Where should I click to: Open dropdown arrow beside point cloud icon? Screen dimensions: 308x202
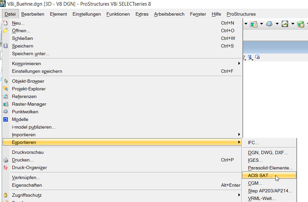point(277,24)
